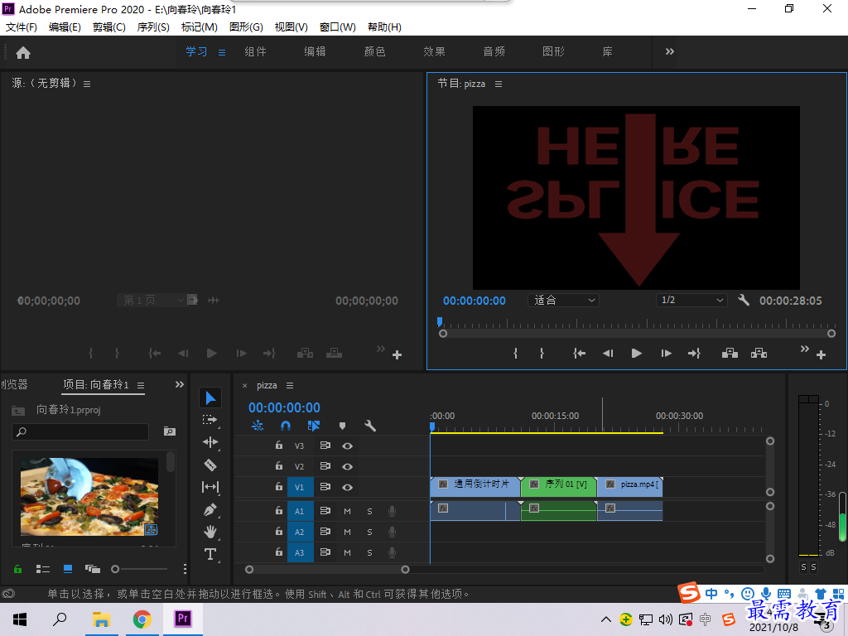Open Program monitor settings wrench
848x636 pixels.
pos(744,300)
